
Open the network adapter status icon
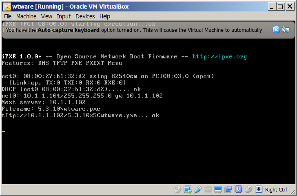(x=187, y=189)
